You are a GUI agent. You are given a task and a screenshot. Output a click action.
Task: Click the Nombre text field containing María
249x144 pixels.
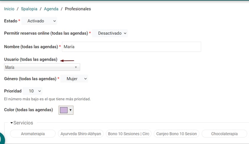coord(131,47)
